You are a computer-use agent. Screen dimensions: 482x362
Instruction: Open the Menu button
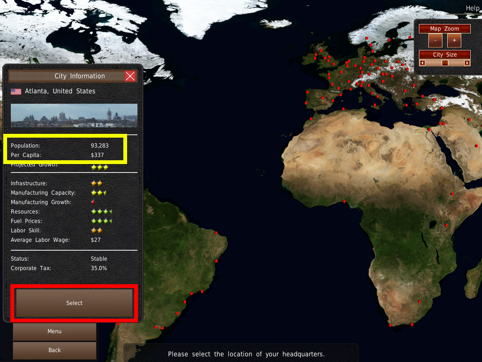click(x=55, y=331)
